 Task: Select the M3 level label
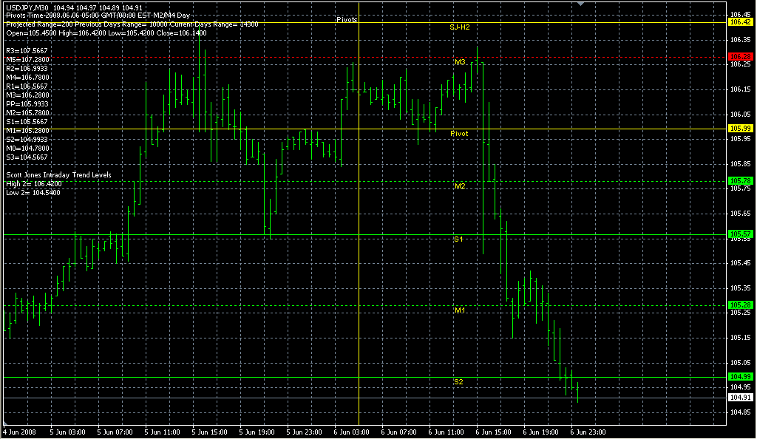tap(459, 63)
